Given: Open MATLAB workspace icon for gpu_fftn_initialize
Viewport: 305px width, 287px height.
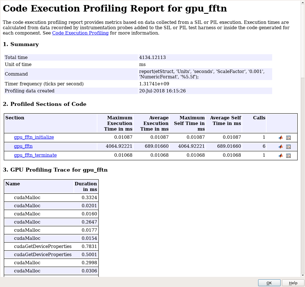Looking at the screenshot, I should coord(281,138).
